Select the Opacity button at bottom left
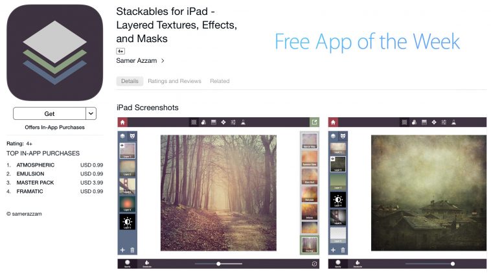The width and height of the screenshot is (491, 274). [128, 264]
